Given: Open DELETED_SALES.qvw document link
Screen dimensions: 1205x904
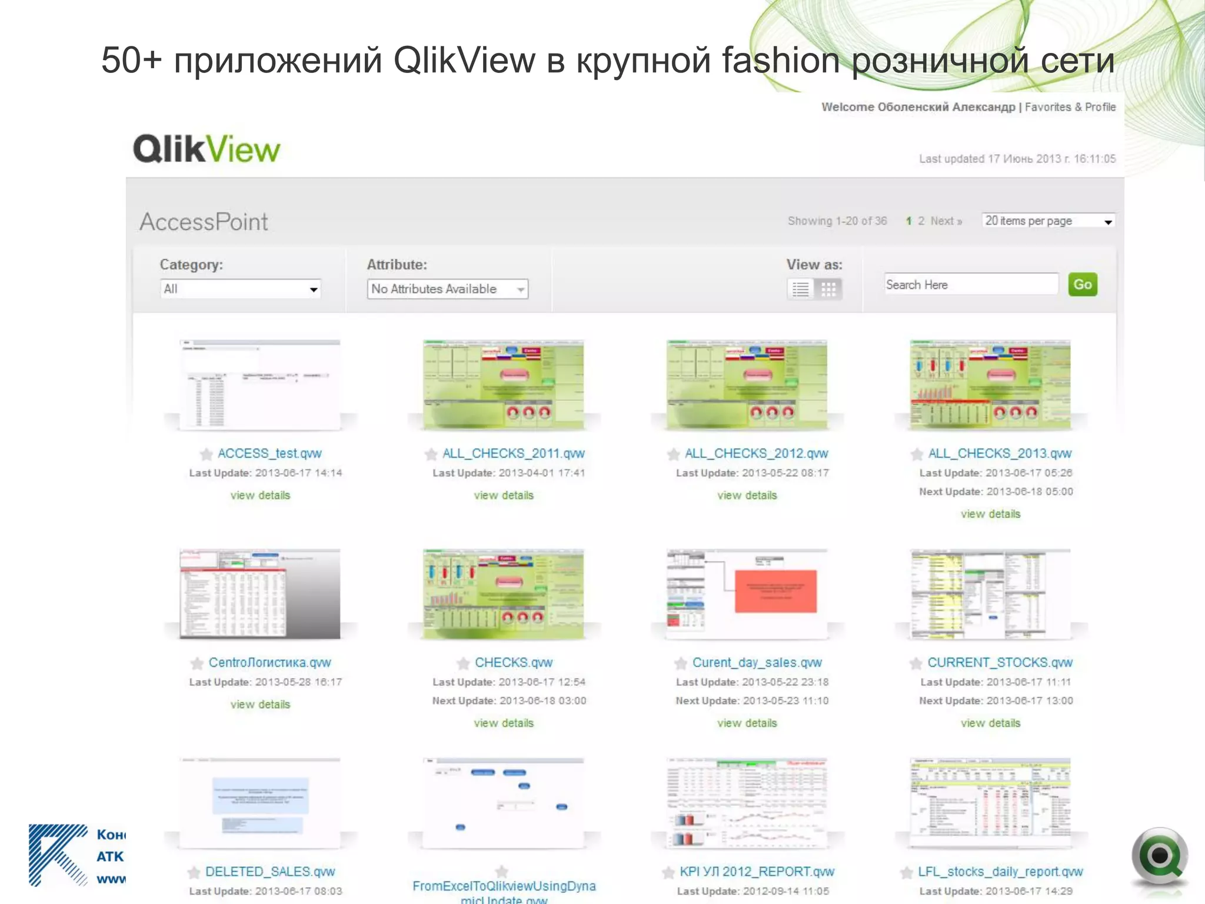Looking at the screenshot, I should point(270,872).
